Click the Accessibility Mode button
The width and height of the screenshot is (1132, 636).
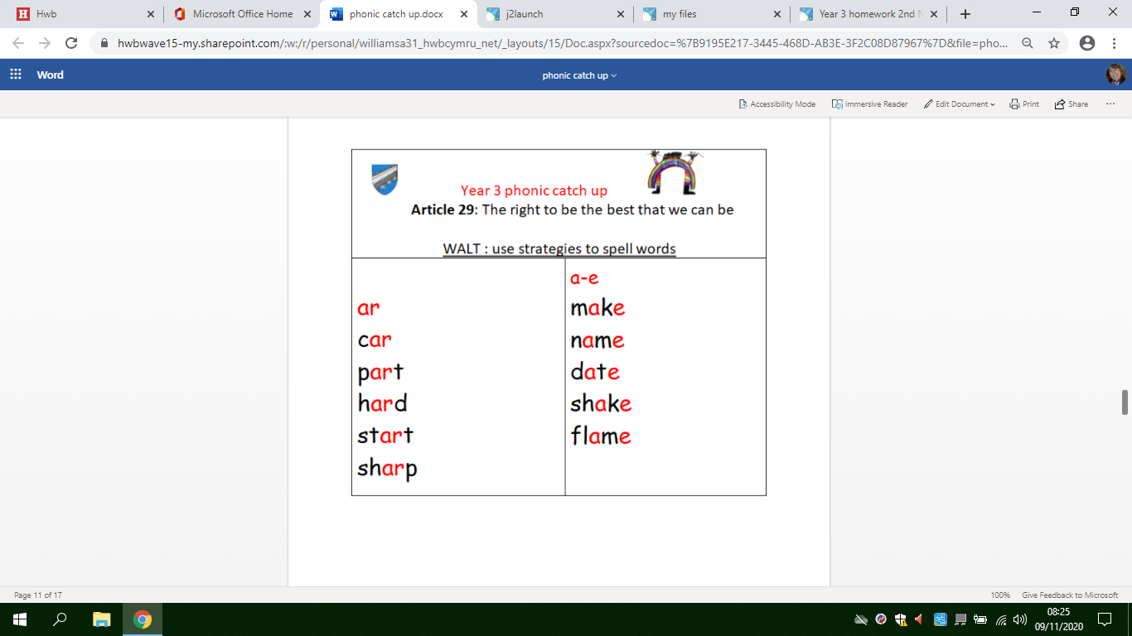point(776,104)
